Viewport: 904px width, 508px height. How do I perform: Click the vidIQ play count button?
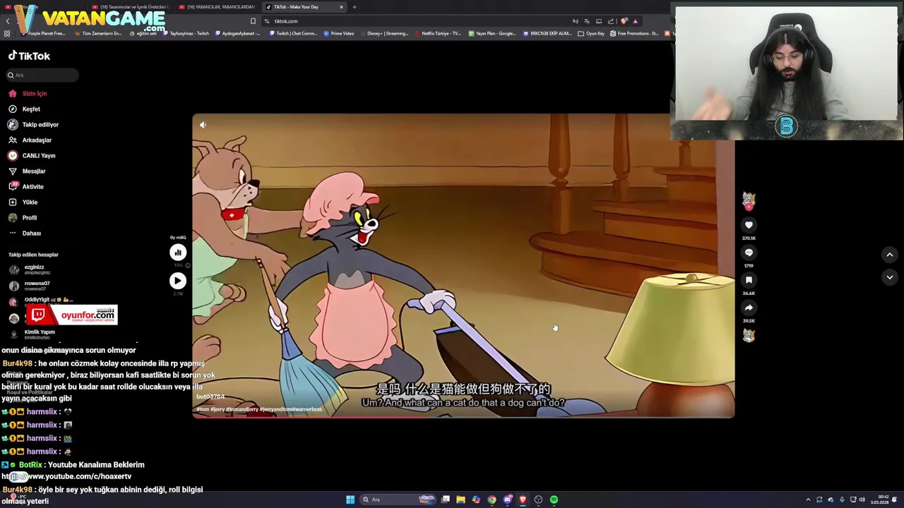(x=177, y=281)
